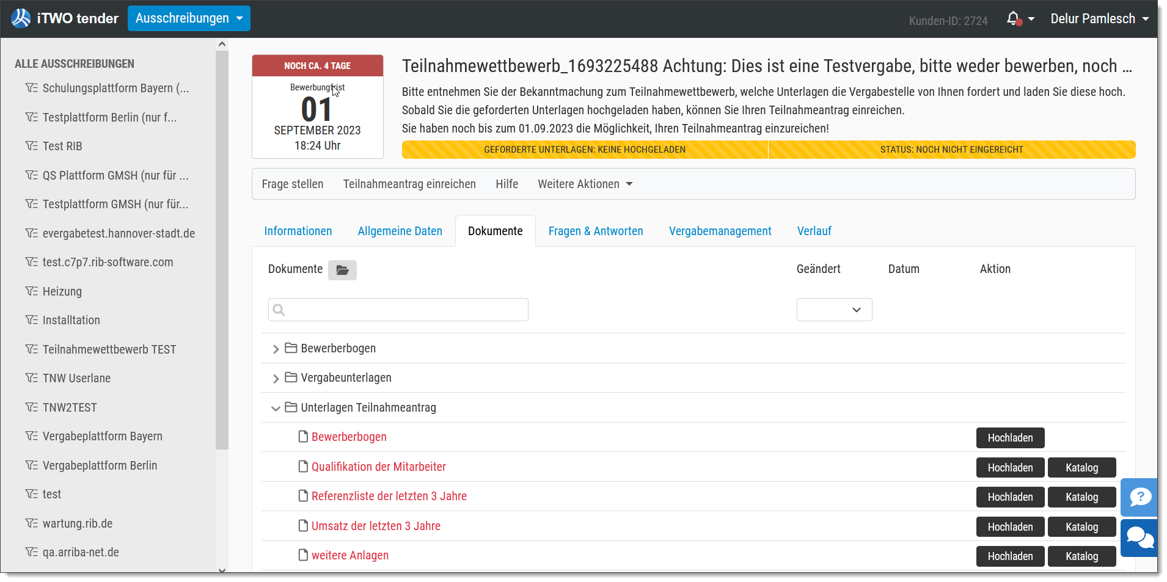Click the list icon beside TNW2TEST
The image size is (1167, 582).
pyautogui.click(x=31, y=407)
